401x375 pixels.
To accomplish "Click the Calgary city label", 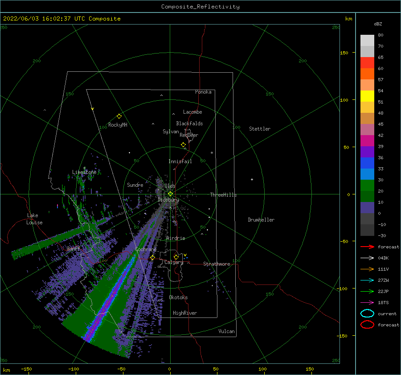I will click(174, 262).
